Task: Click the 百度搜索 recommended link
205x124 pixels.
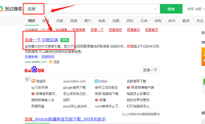Action: point(79,30)
